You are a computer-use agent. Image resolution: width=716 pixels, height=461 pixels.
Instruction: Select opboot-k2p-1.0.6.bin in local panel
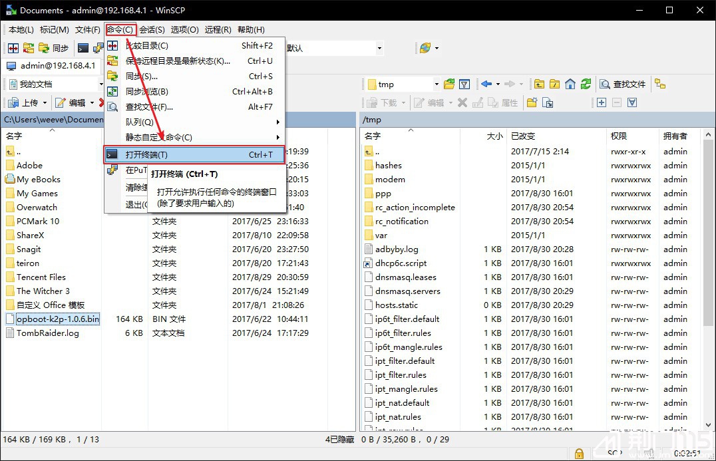click(57, 319)
